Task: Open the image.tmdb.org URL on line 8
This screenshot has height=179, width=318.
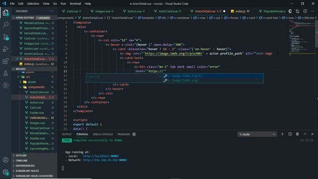Action: pyautogui.click(x=173, y=54)
